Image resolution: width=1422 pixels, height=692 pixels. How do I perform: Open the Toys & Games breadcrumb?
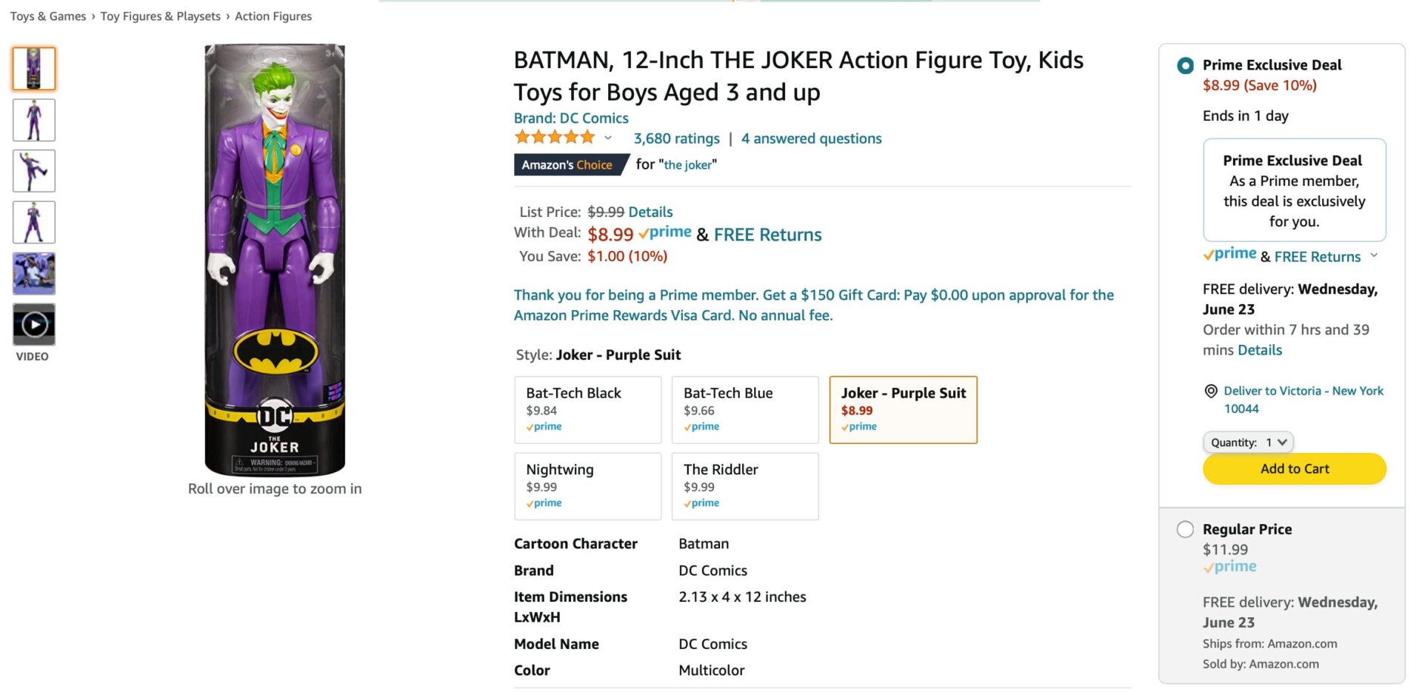[x=47, y=16]
